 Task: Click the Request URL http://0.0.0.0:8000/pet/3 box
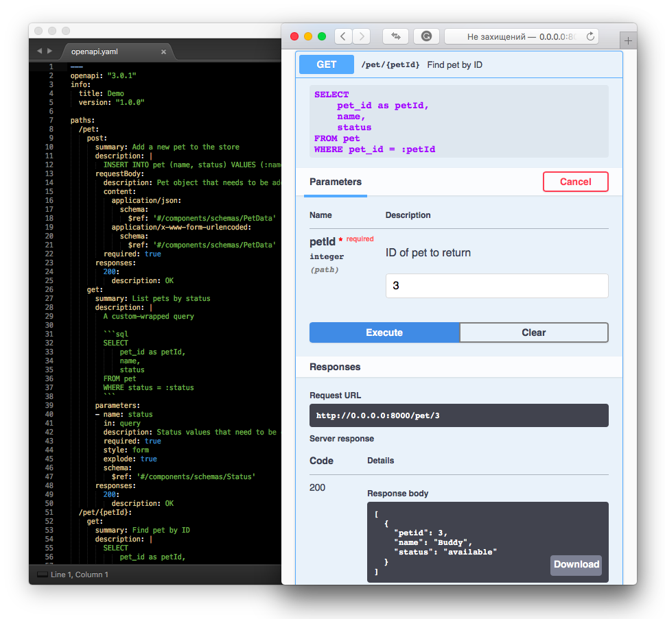tap(459, 415)
